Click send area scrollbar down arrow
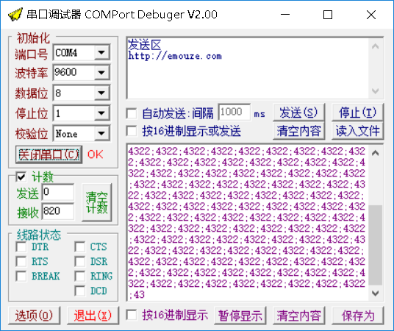This screenshot has height=331, width=394. click(376, 90)
